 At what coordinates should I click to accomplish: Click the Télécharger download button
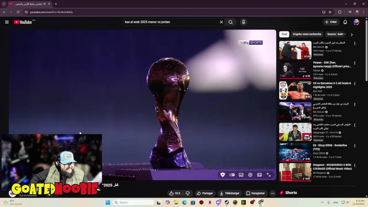(229, 193)
